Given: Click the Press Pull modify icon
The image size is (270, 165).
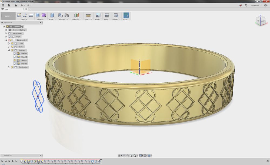Looking at the screenshot, I should pyautogui.click(x=52, y=15).
